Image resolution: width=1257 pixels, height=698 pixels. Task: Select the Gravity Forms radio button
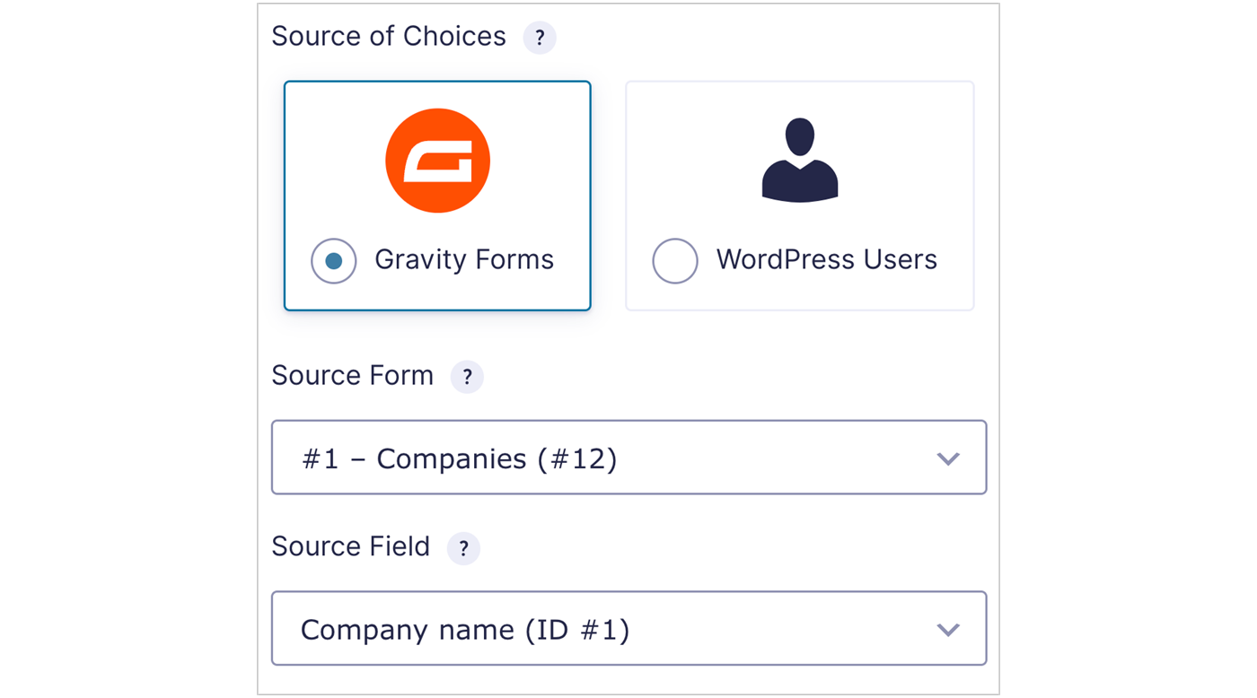pos(334,261)
